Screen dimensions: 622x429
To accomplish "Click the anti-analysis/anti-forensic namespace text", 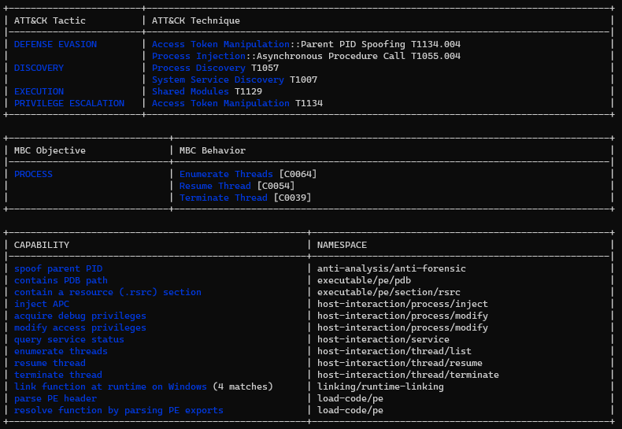I will click(x=391, y=268).
